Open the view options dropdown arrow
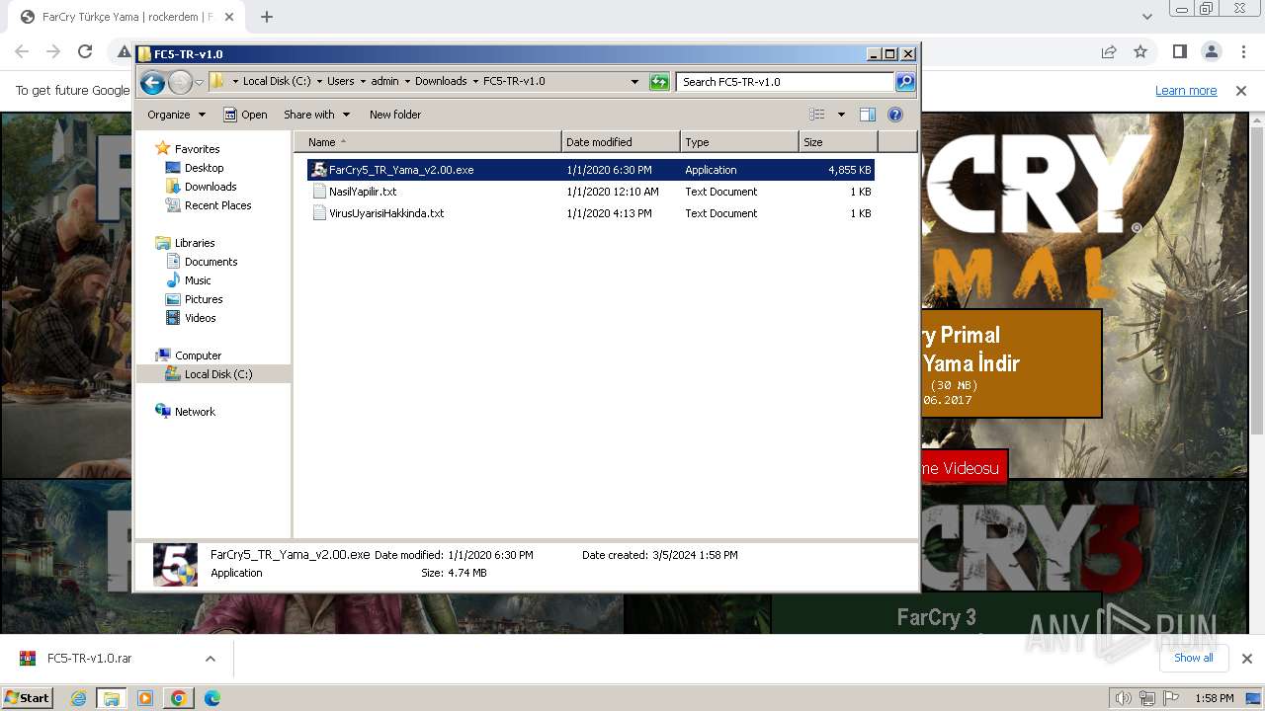This screenshot has height=711, width=1265. 841,115
